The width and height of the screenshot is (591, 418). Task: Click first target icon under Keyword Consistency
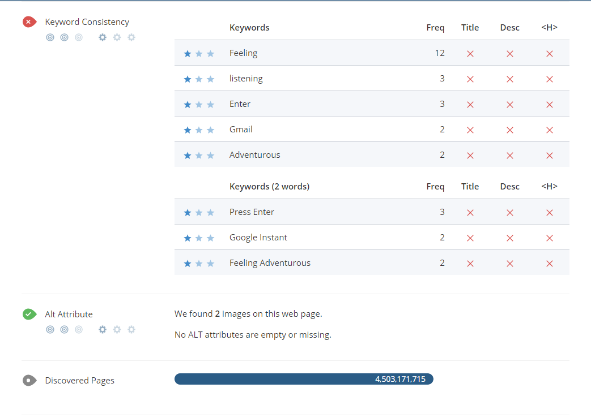click(50, 37)
